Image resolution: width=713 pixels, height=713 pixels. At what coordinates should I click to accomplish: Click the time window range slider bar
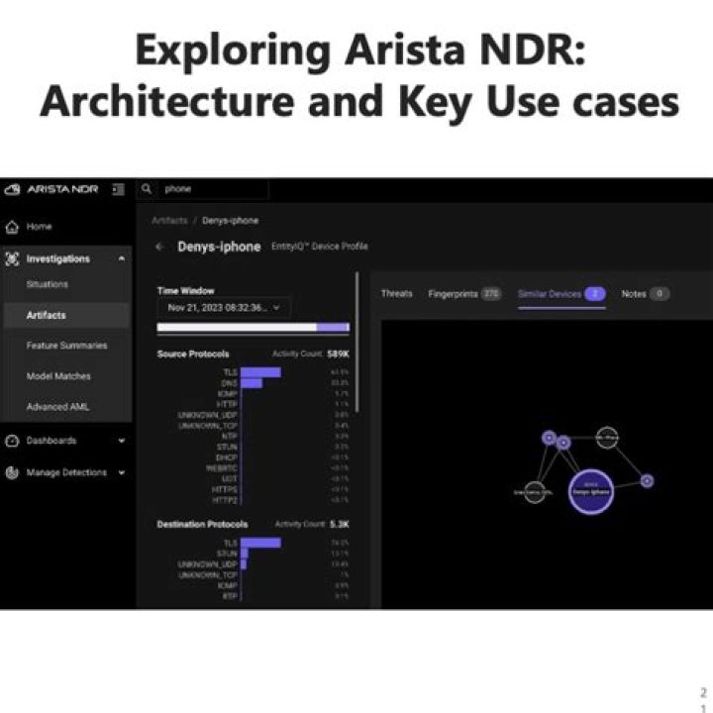coord(253,328)
